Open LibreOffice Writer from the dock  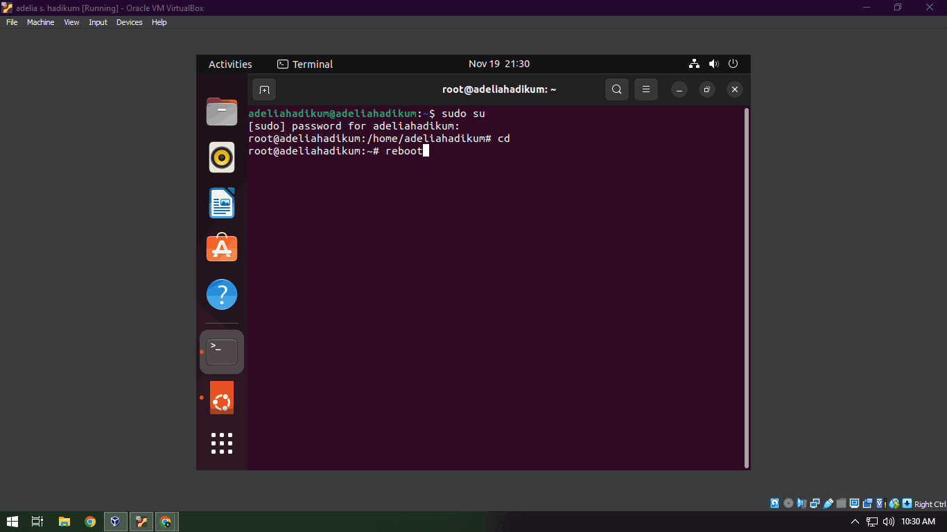pos(222,203)
